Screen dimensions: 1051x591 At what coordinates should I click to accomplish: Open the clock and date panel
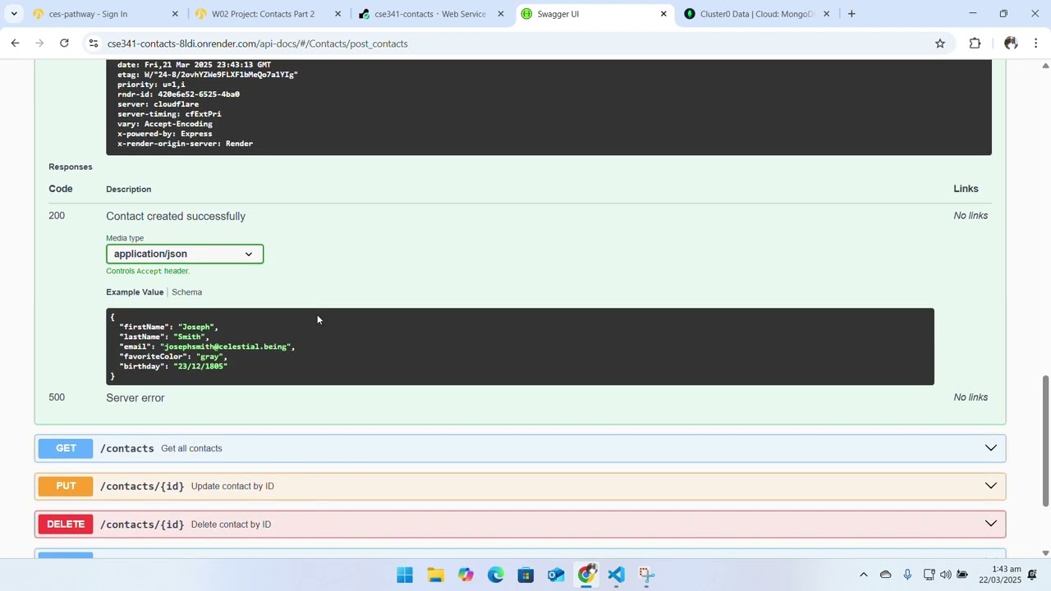(999, 575)
